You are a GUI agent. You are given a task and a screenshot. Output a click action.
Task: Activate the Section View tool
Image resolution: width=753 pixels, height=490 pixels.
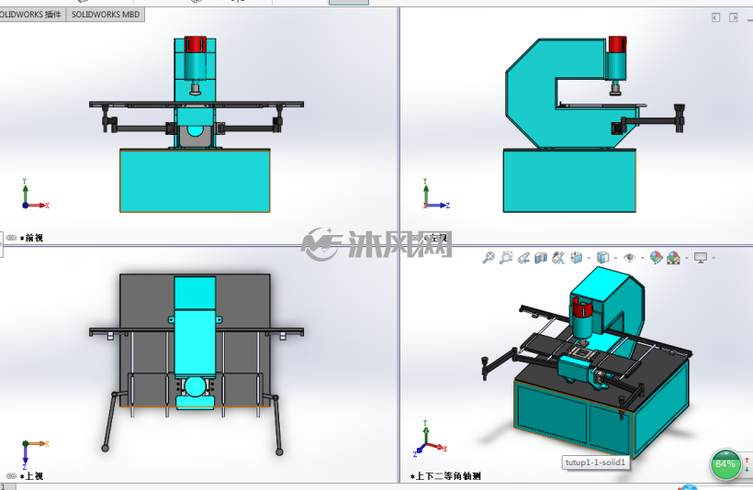pyautogui.click(x=541, y=258)
